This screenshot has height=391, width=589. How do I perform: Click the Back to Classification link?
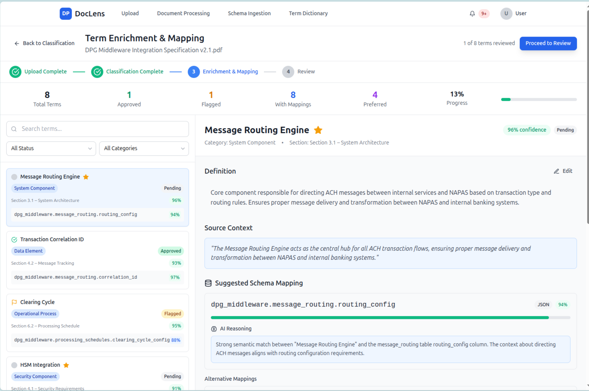(44, 43)
